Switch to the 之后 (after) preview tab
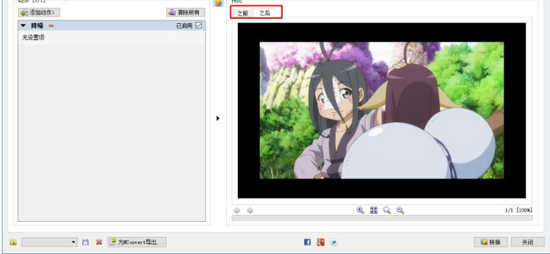This screenshot has width=550, height=254. [x=265, y=13]
